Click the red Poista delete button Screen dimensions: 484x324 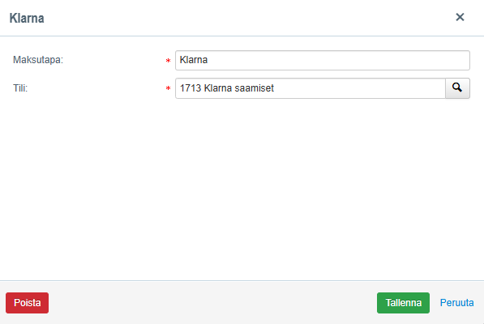28,303
